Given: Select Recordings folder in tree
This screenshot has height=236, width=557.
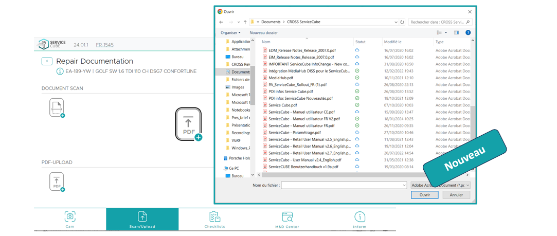Looking at the screenshot, I should click(238, 133).
